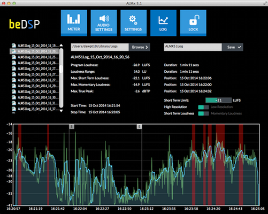Screen dimensions: 268x214
Task: Toggle High Resolution / Low Resolution switch
Action: pyautogui.click(x=203, y=107)
